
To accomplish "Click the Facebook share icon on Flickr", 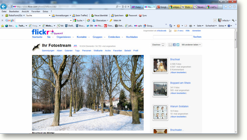I will [174, 45].
